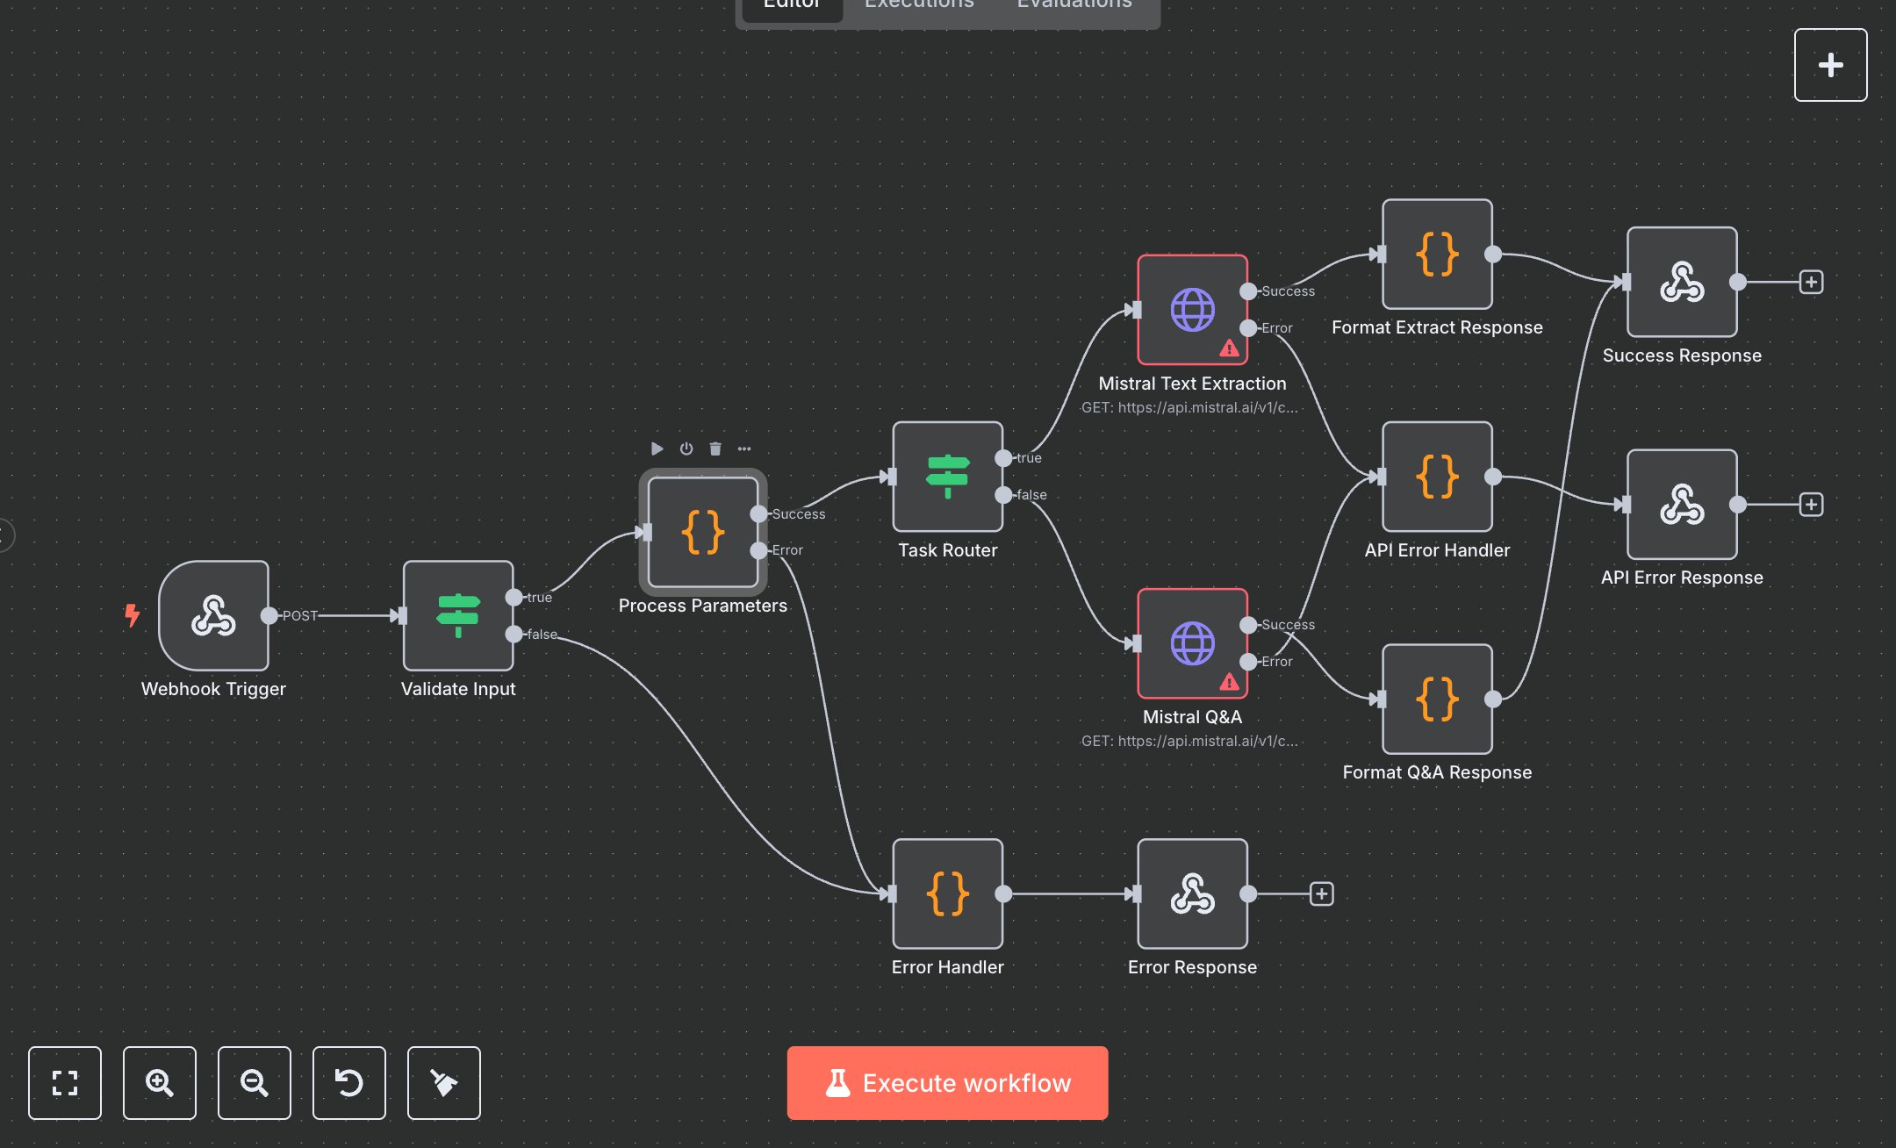The image size is (1896, 1148).
Task: Execute the Process Parameters node via play icon
Action: click(657, 448)
